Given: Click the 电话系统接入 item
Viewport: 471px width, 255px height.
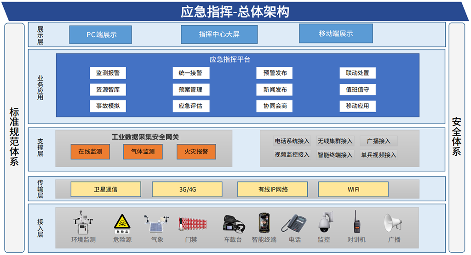Looking at the screenshot, I should pyautogui.click(x=292, y=141).
